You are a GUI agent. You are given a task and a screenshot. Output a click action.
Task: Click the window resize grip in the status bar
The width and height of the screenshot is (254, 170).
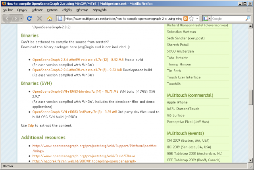(251, 166)
